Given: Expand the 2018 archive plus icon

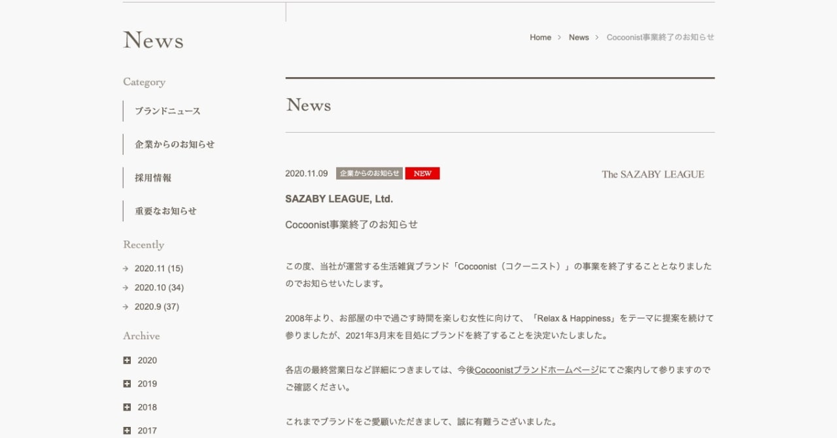Looking at the screenshot, I should click(x=127, y=407).
